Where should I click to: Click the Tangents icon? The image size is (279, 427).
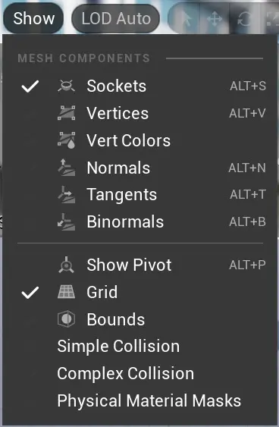pyautogui.click(x=67, y=194)
